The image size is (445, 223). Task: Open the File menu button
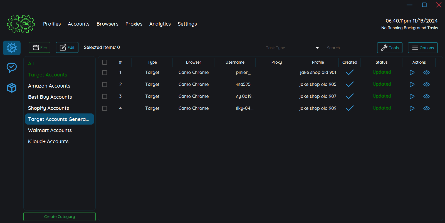pos(39,48)
